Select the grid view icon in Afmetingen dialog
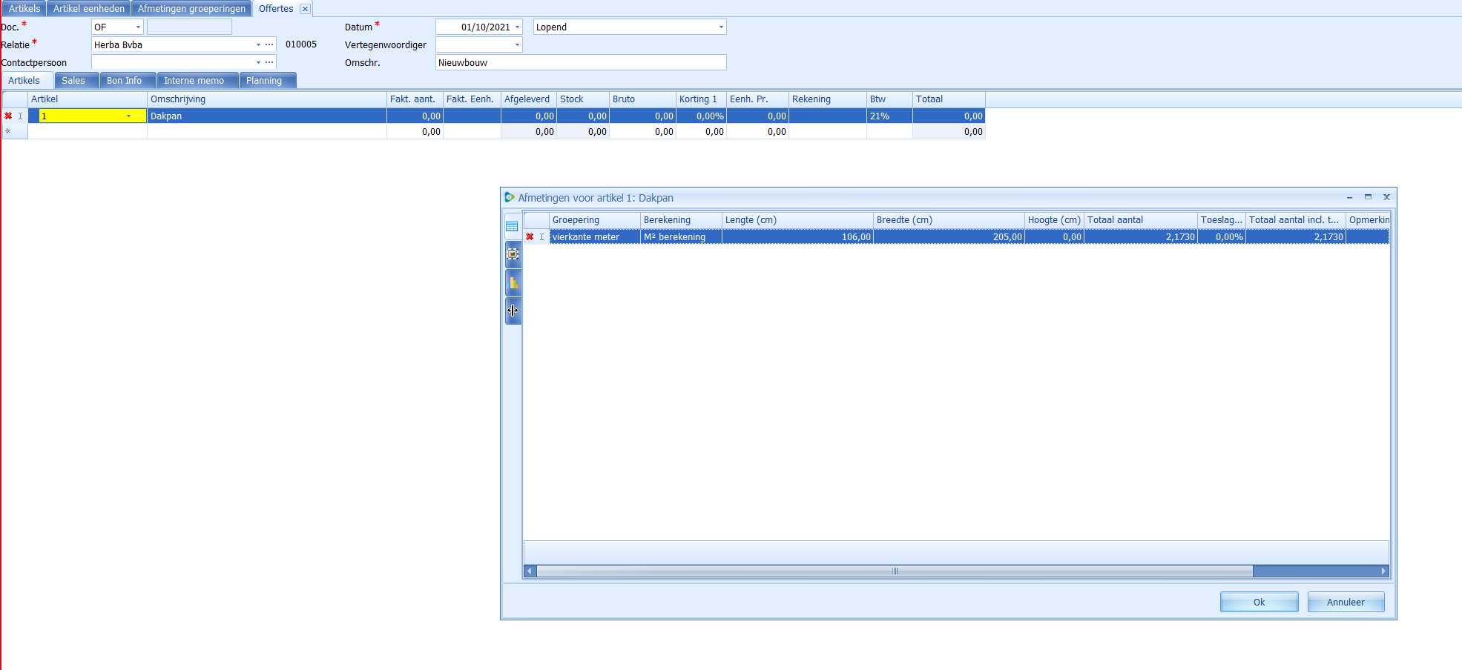1462x670 pixels. pyautogui.click(x=512, y=226)
